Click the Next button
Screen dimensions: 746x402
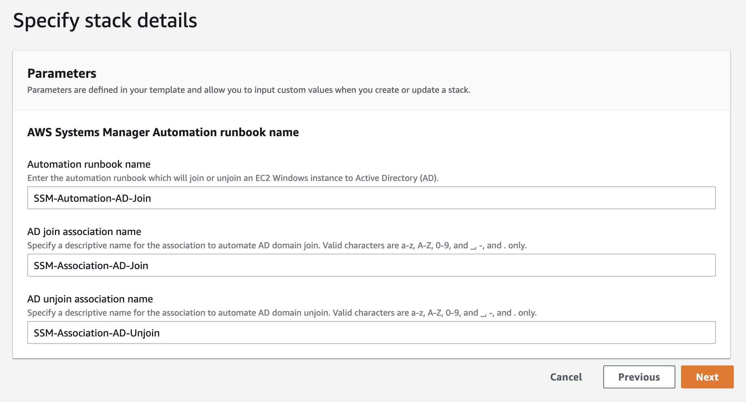pos(707,377)
